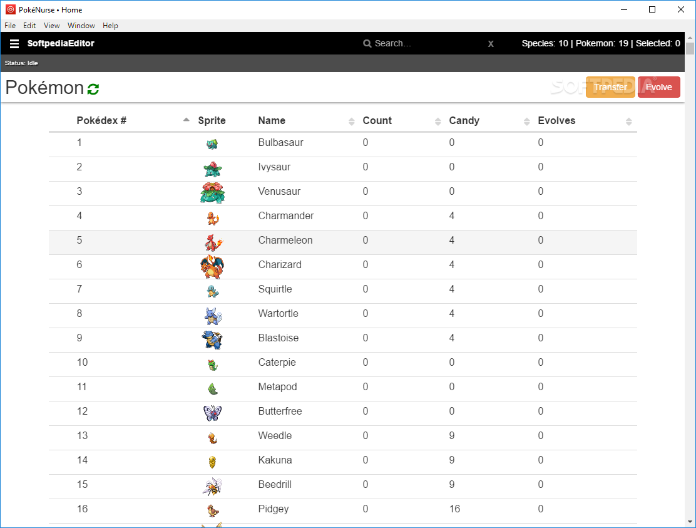Click the Venusaur name cell
The image size is (696, 528).
(x=279, y=192)
